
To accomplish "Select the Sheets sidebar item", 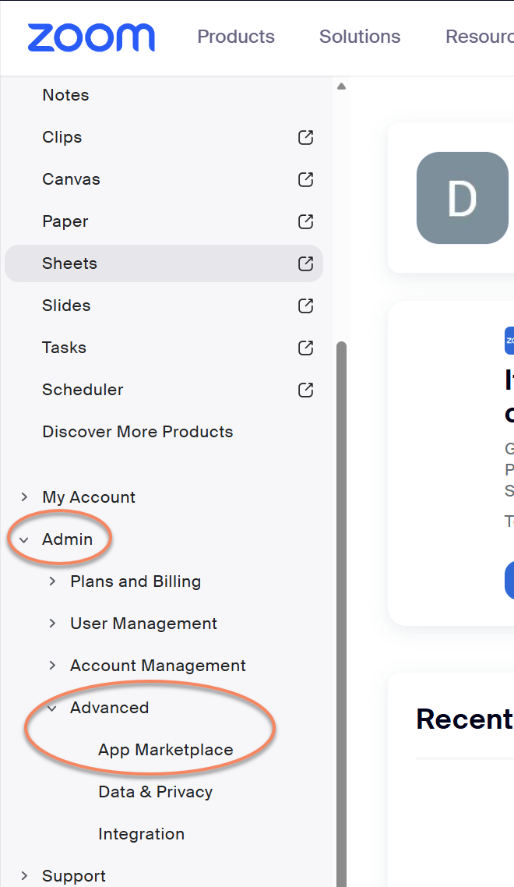I will pyautogui.click(x=164, y=263).
